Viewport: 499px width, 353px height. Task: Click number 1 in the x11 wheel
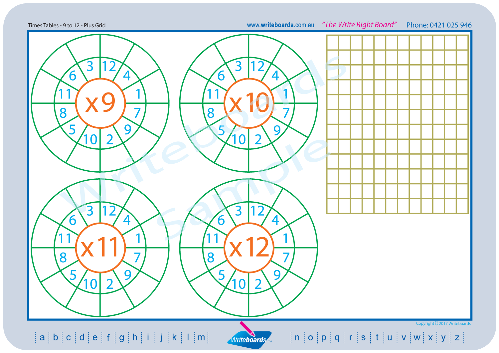click(x=138, y=239)
